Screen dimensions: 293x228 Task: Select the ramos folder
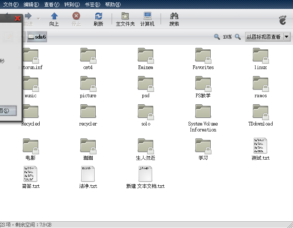pyautogui.click(x=260, y=87)
